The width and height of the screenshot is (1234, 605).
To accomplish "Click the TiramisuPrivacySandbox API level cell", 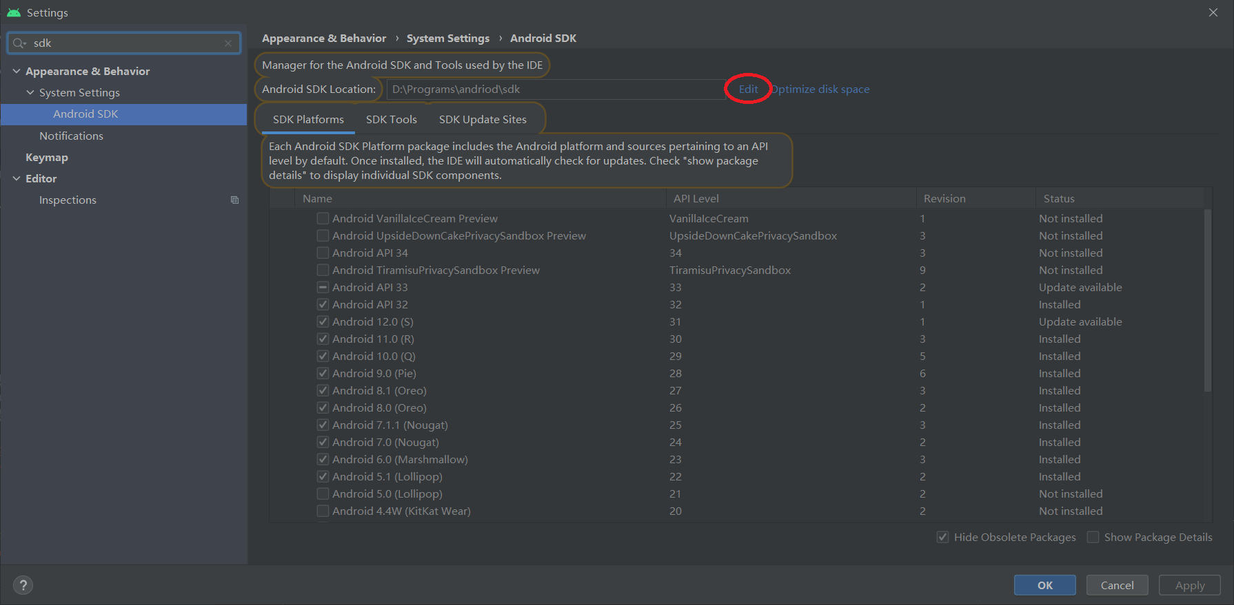I will click(730, 270).
